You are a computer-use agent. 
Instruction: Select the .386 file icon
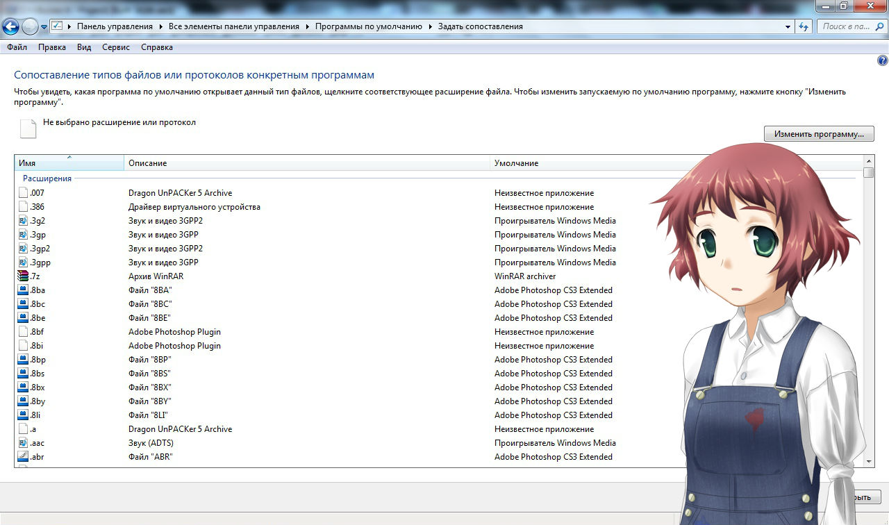23,207
